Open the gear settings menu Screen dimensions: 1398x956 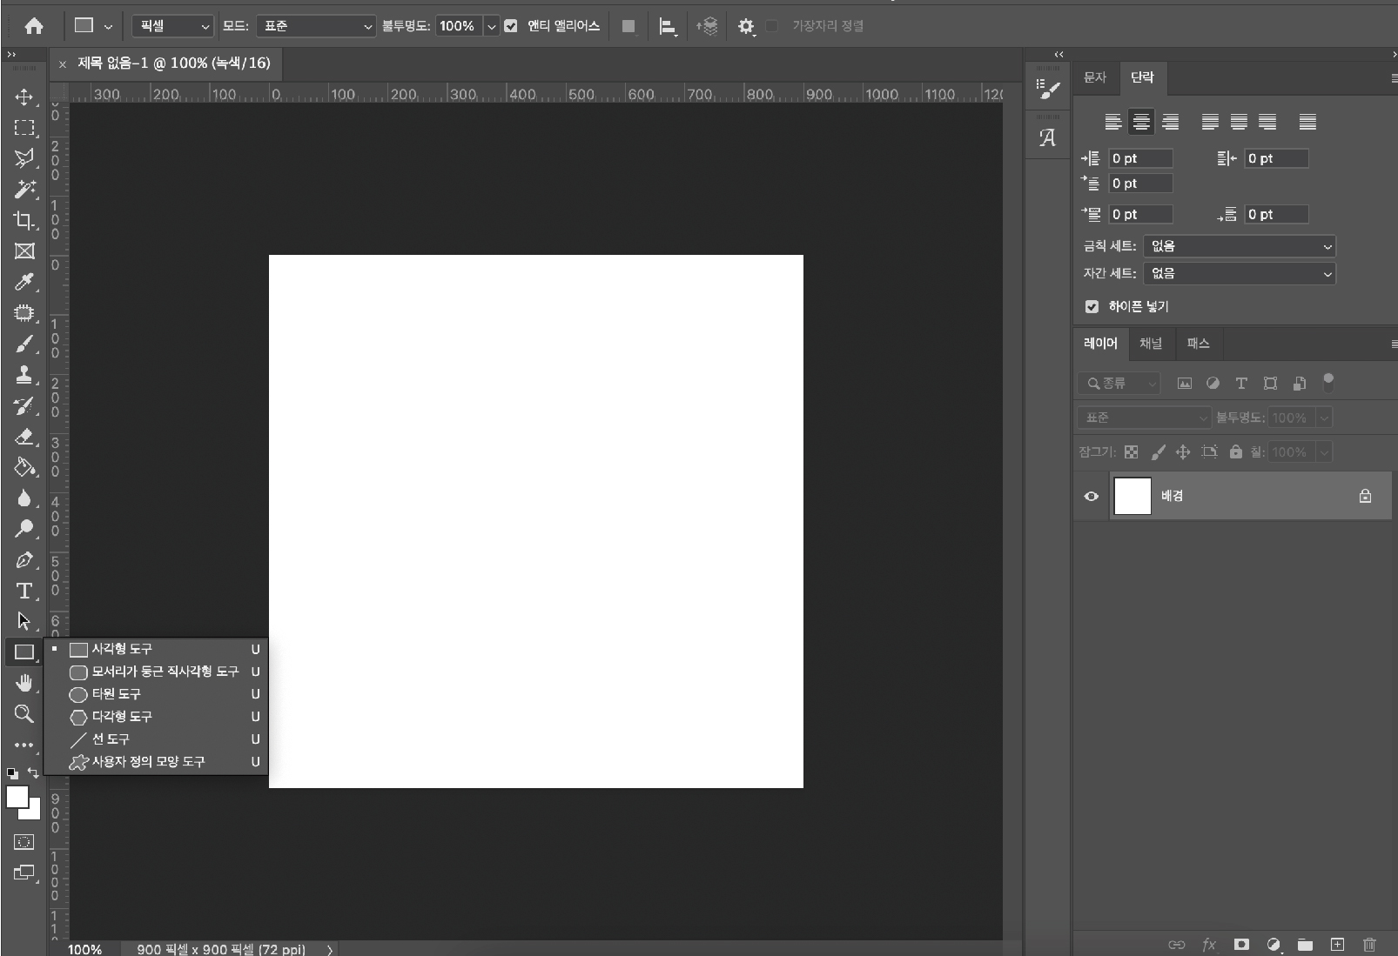point(746,27)
